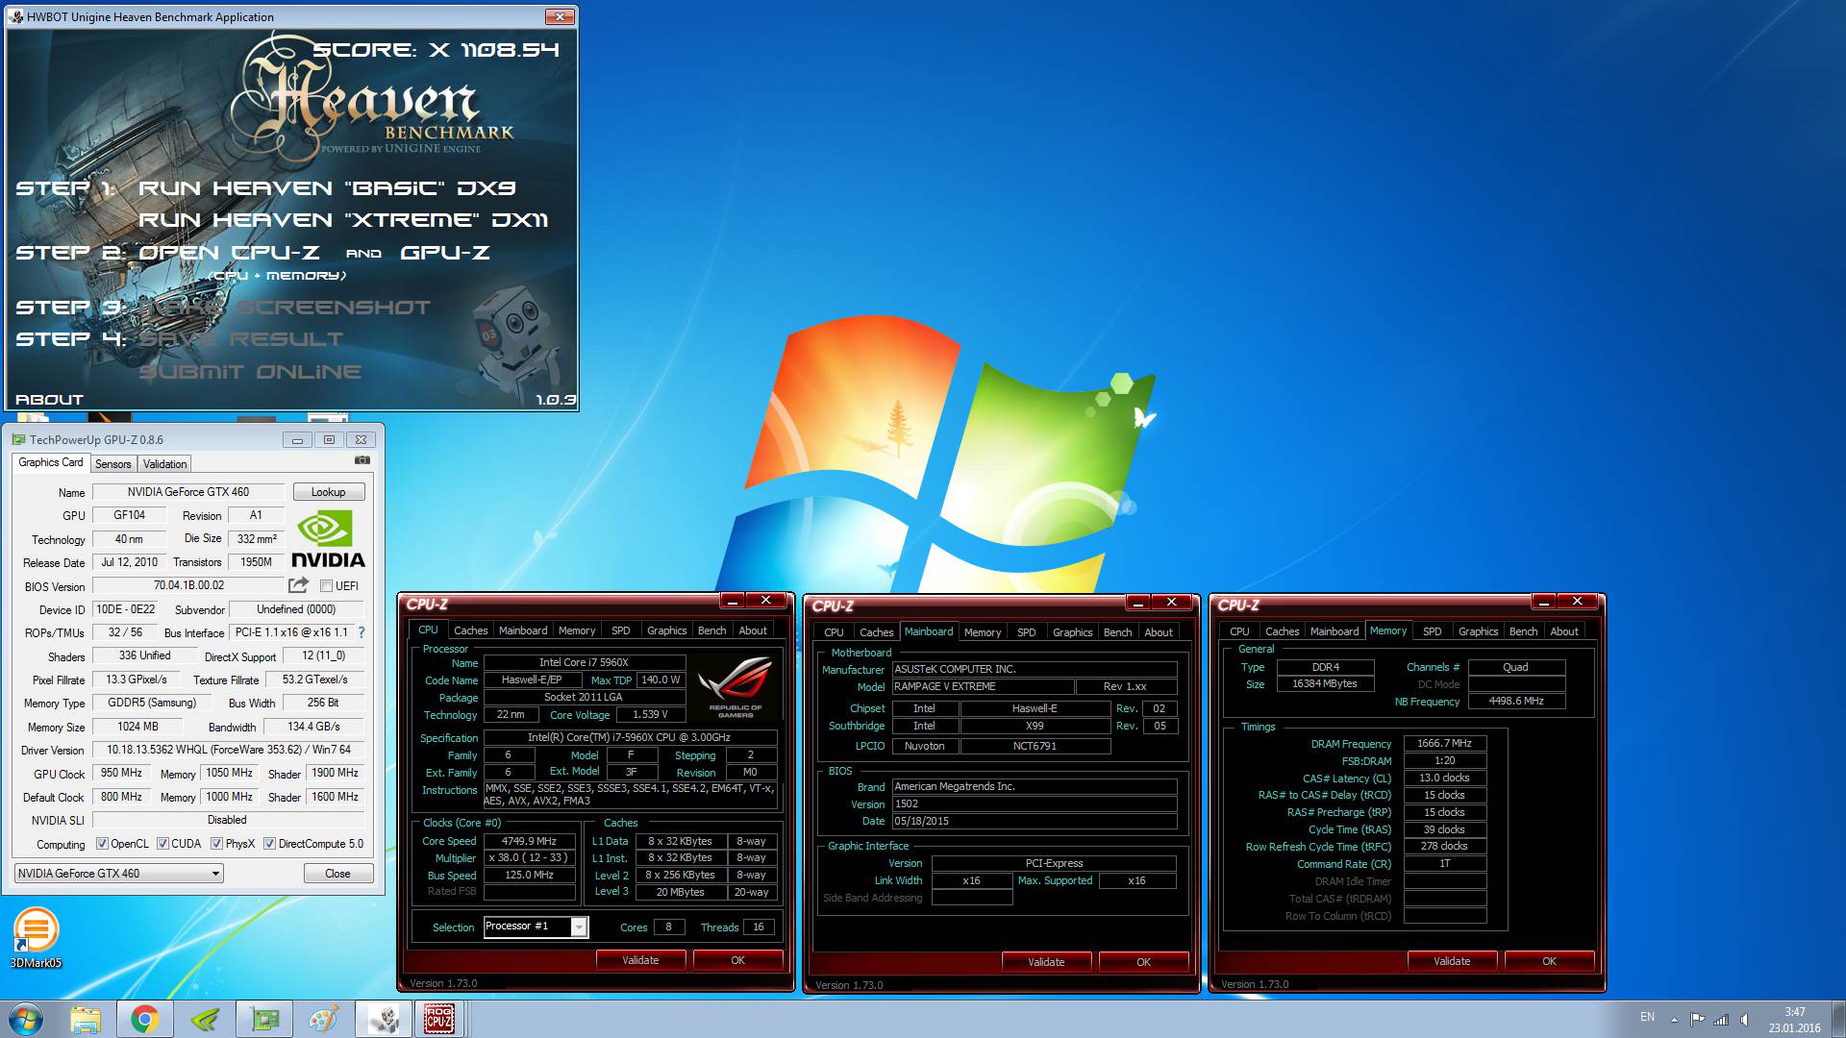The height and width of the screenshot is (1038, 1846).
Task: Open Bench tab in Memory CPU-Z window
Action: tap(1523, 631)
